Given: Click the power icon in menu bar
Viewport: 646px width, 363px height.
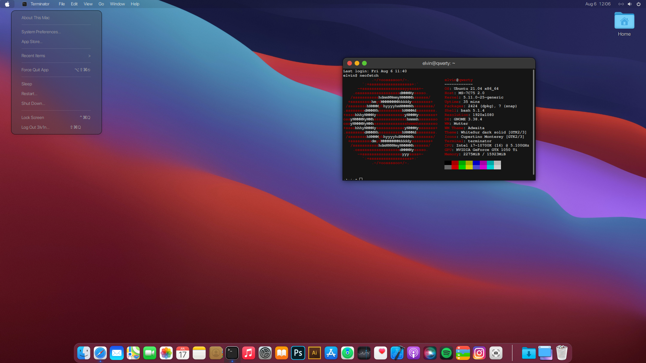Looking at the screenshot, I should coord(638,4).
